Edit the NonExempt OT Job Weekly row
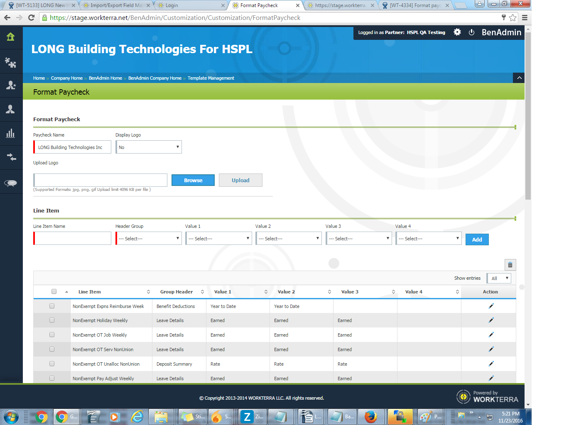The image size is (564, 425). pyautogui.click(x=491, y=335)
